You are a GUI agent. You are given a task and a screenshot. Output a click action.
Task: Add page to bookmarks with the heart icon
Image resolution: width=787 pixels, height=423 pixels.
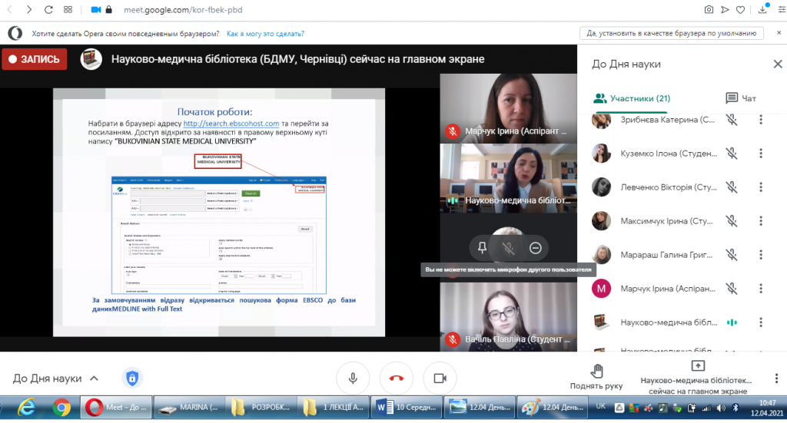(741, 9)
